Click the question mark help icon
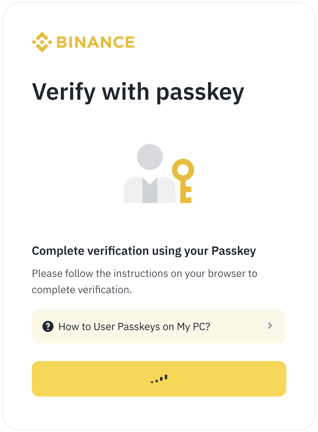The height and width of the screenshot is (432, 318). point(48,326)
